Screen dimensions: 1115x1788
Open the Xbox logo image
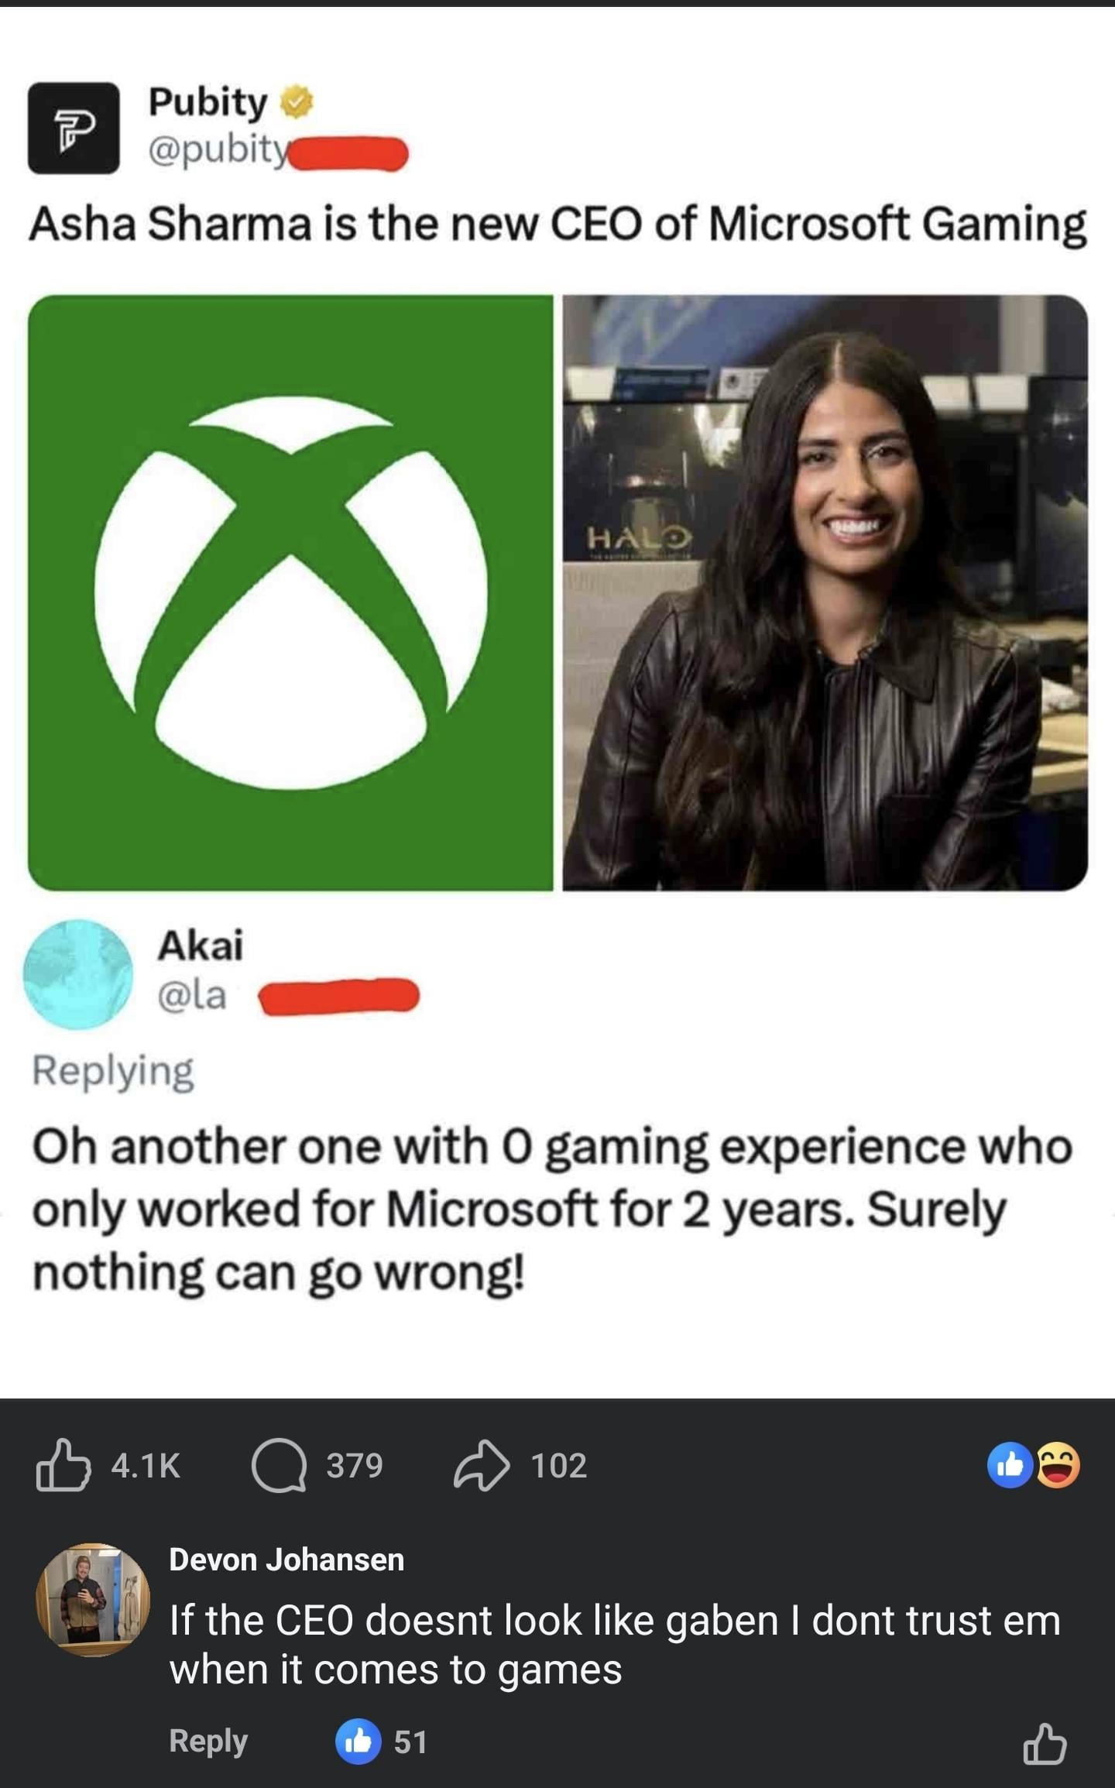[x=290, y=592]
